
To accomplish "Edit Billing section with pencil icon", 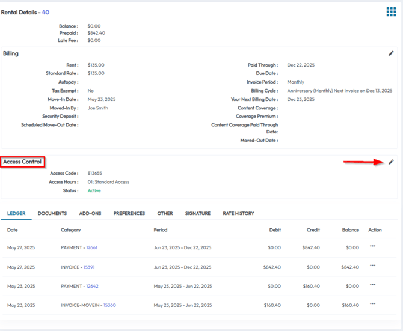I will tap(392, 53).
